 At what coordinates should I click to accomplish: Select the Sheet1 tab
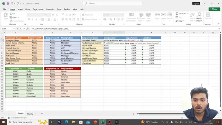pos(20,114)
